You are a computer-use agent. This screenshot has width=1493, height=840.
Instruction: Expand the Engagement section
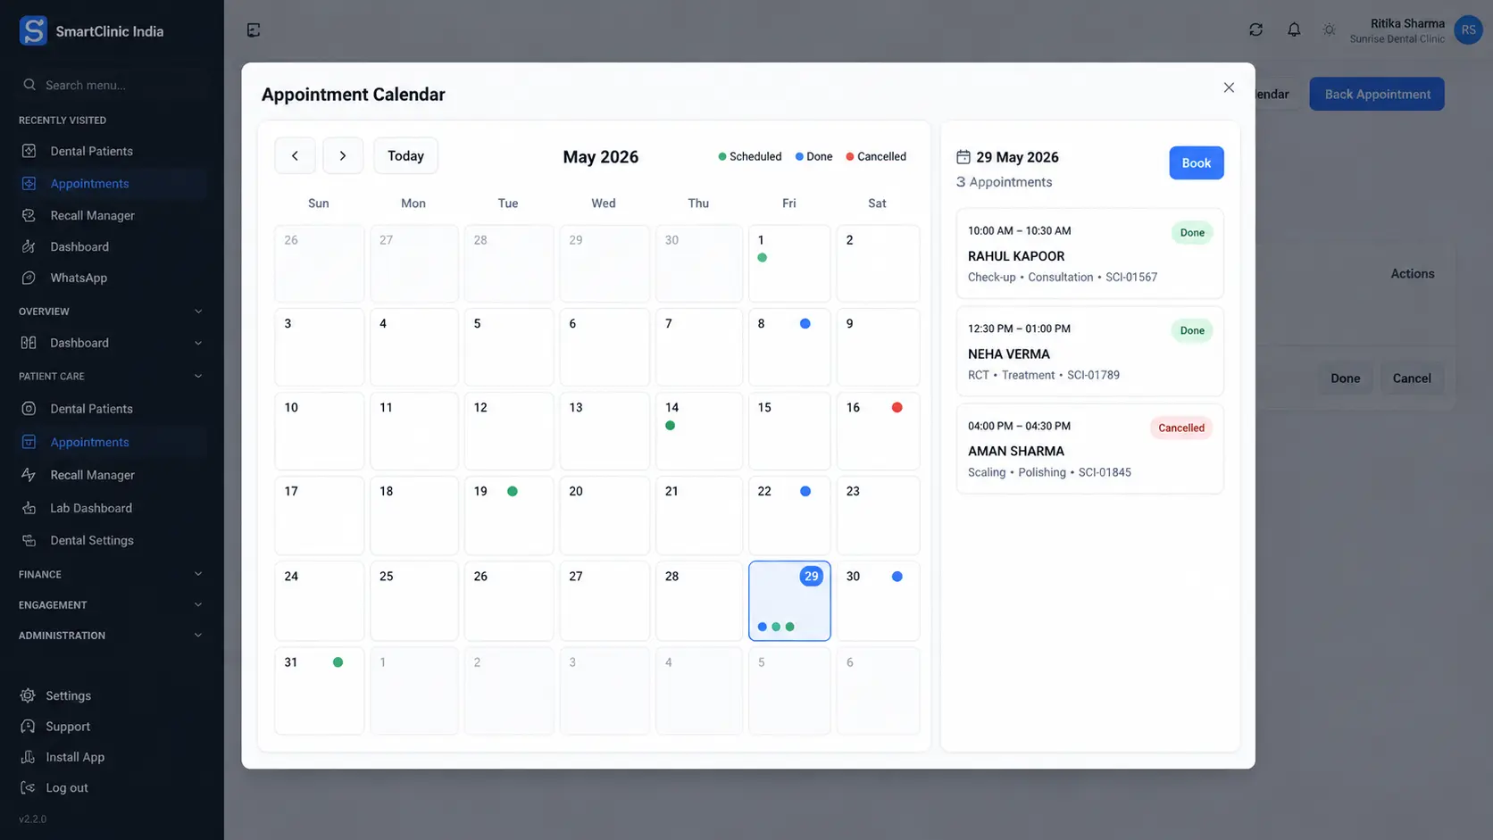pos(198,604)
